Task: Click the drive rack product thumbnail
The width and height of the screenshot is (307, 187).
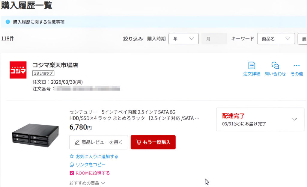Action: (35, 135)
